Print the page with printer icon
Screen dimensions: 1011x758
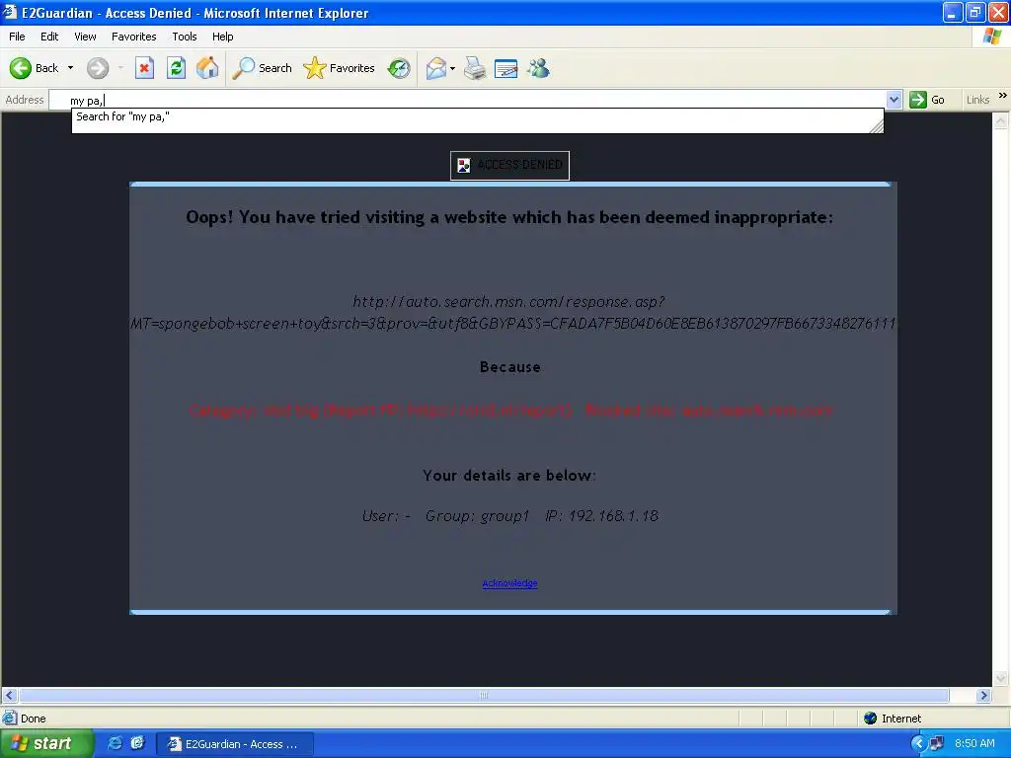475,68
